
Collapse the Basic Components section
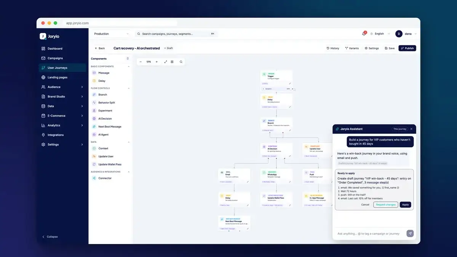pos(128,67)
